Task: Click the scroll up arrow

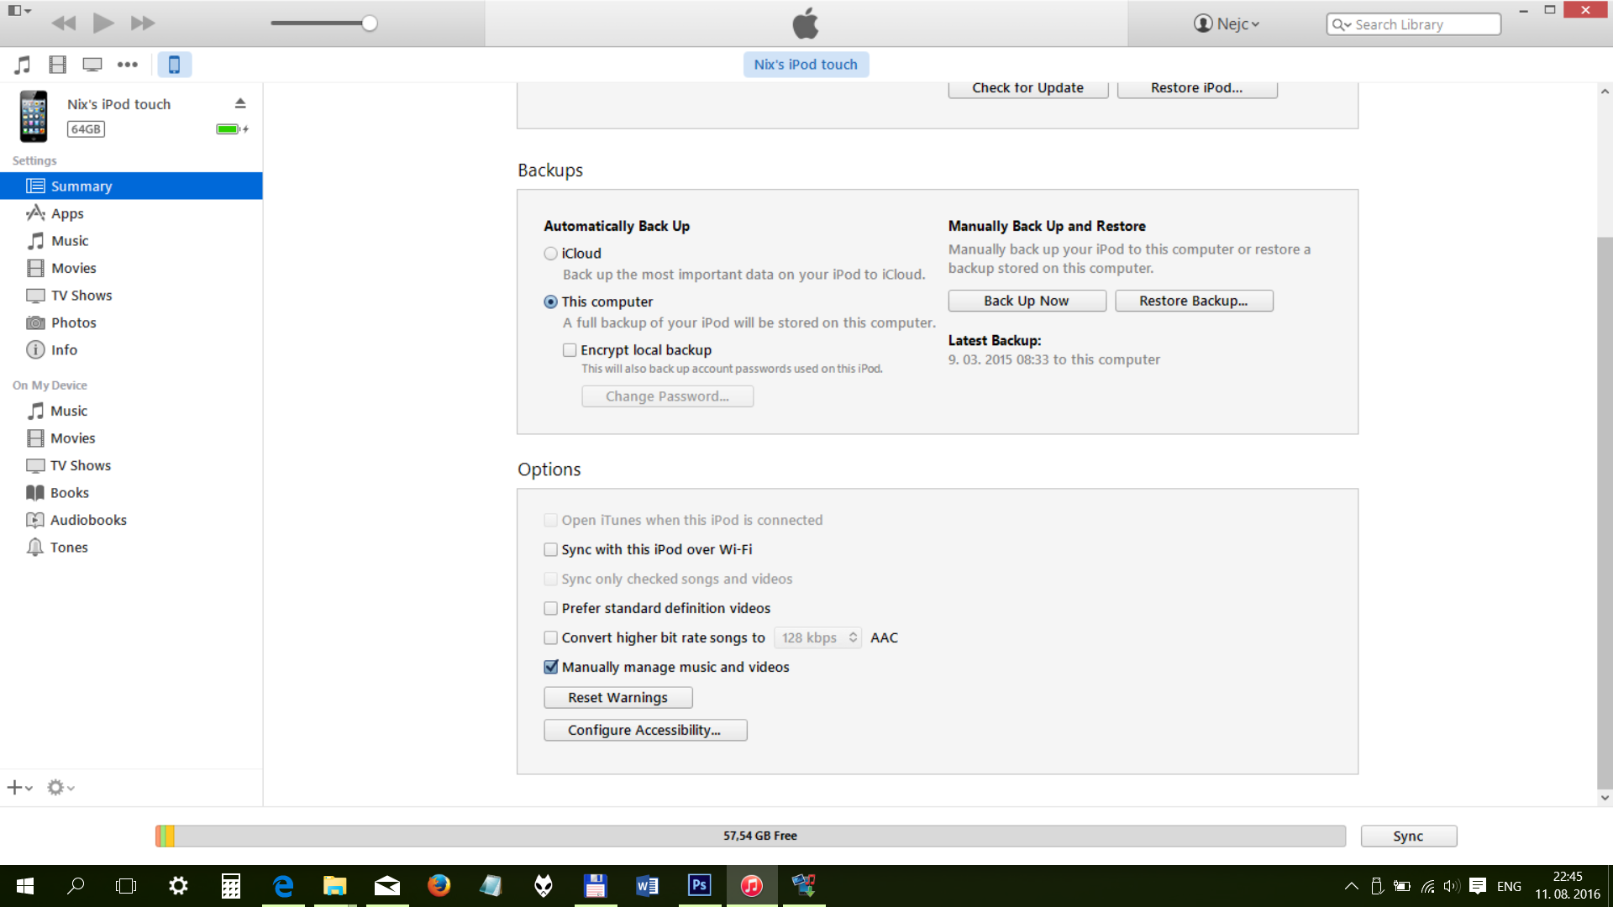Action: (x=1605, y=91)
